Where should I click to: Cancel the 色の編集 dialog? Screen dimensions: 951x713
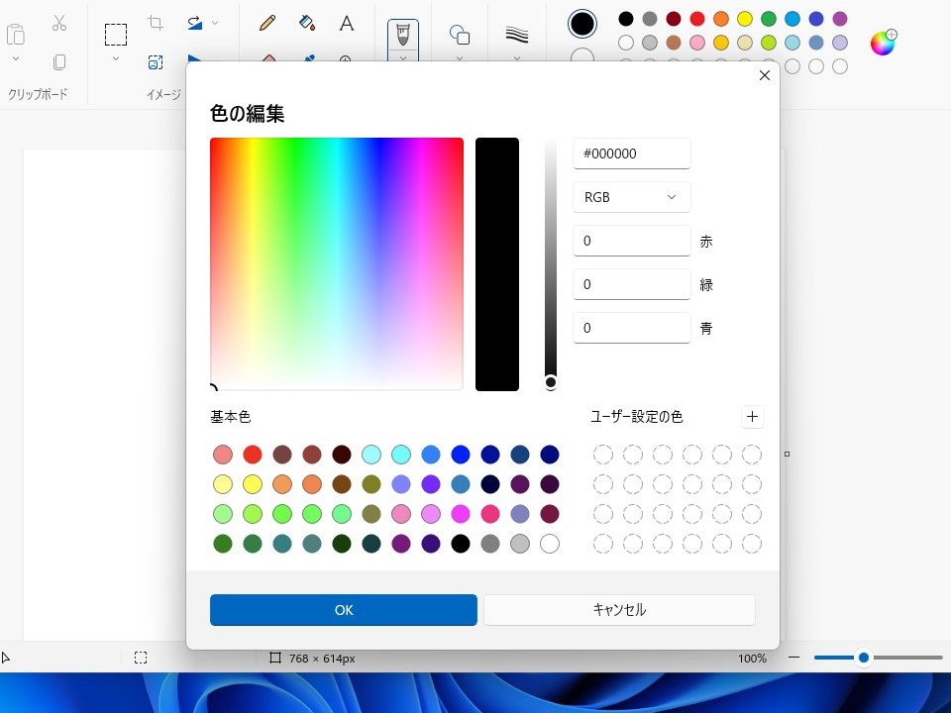point(619,610)
